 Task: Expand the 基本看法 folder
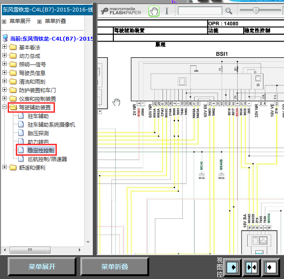[x=4, y=47]
